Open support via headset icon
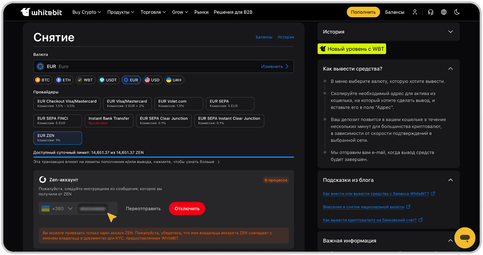Image resolution: width=483 pixels, height=255 pixels. click(430, 12)
